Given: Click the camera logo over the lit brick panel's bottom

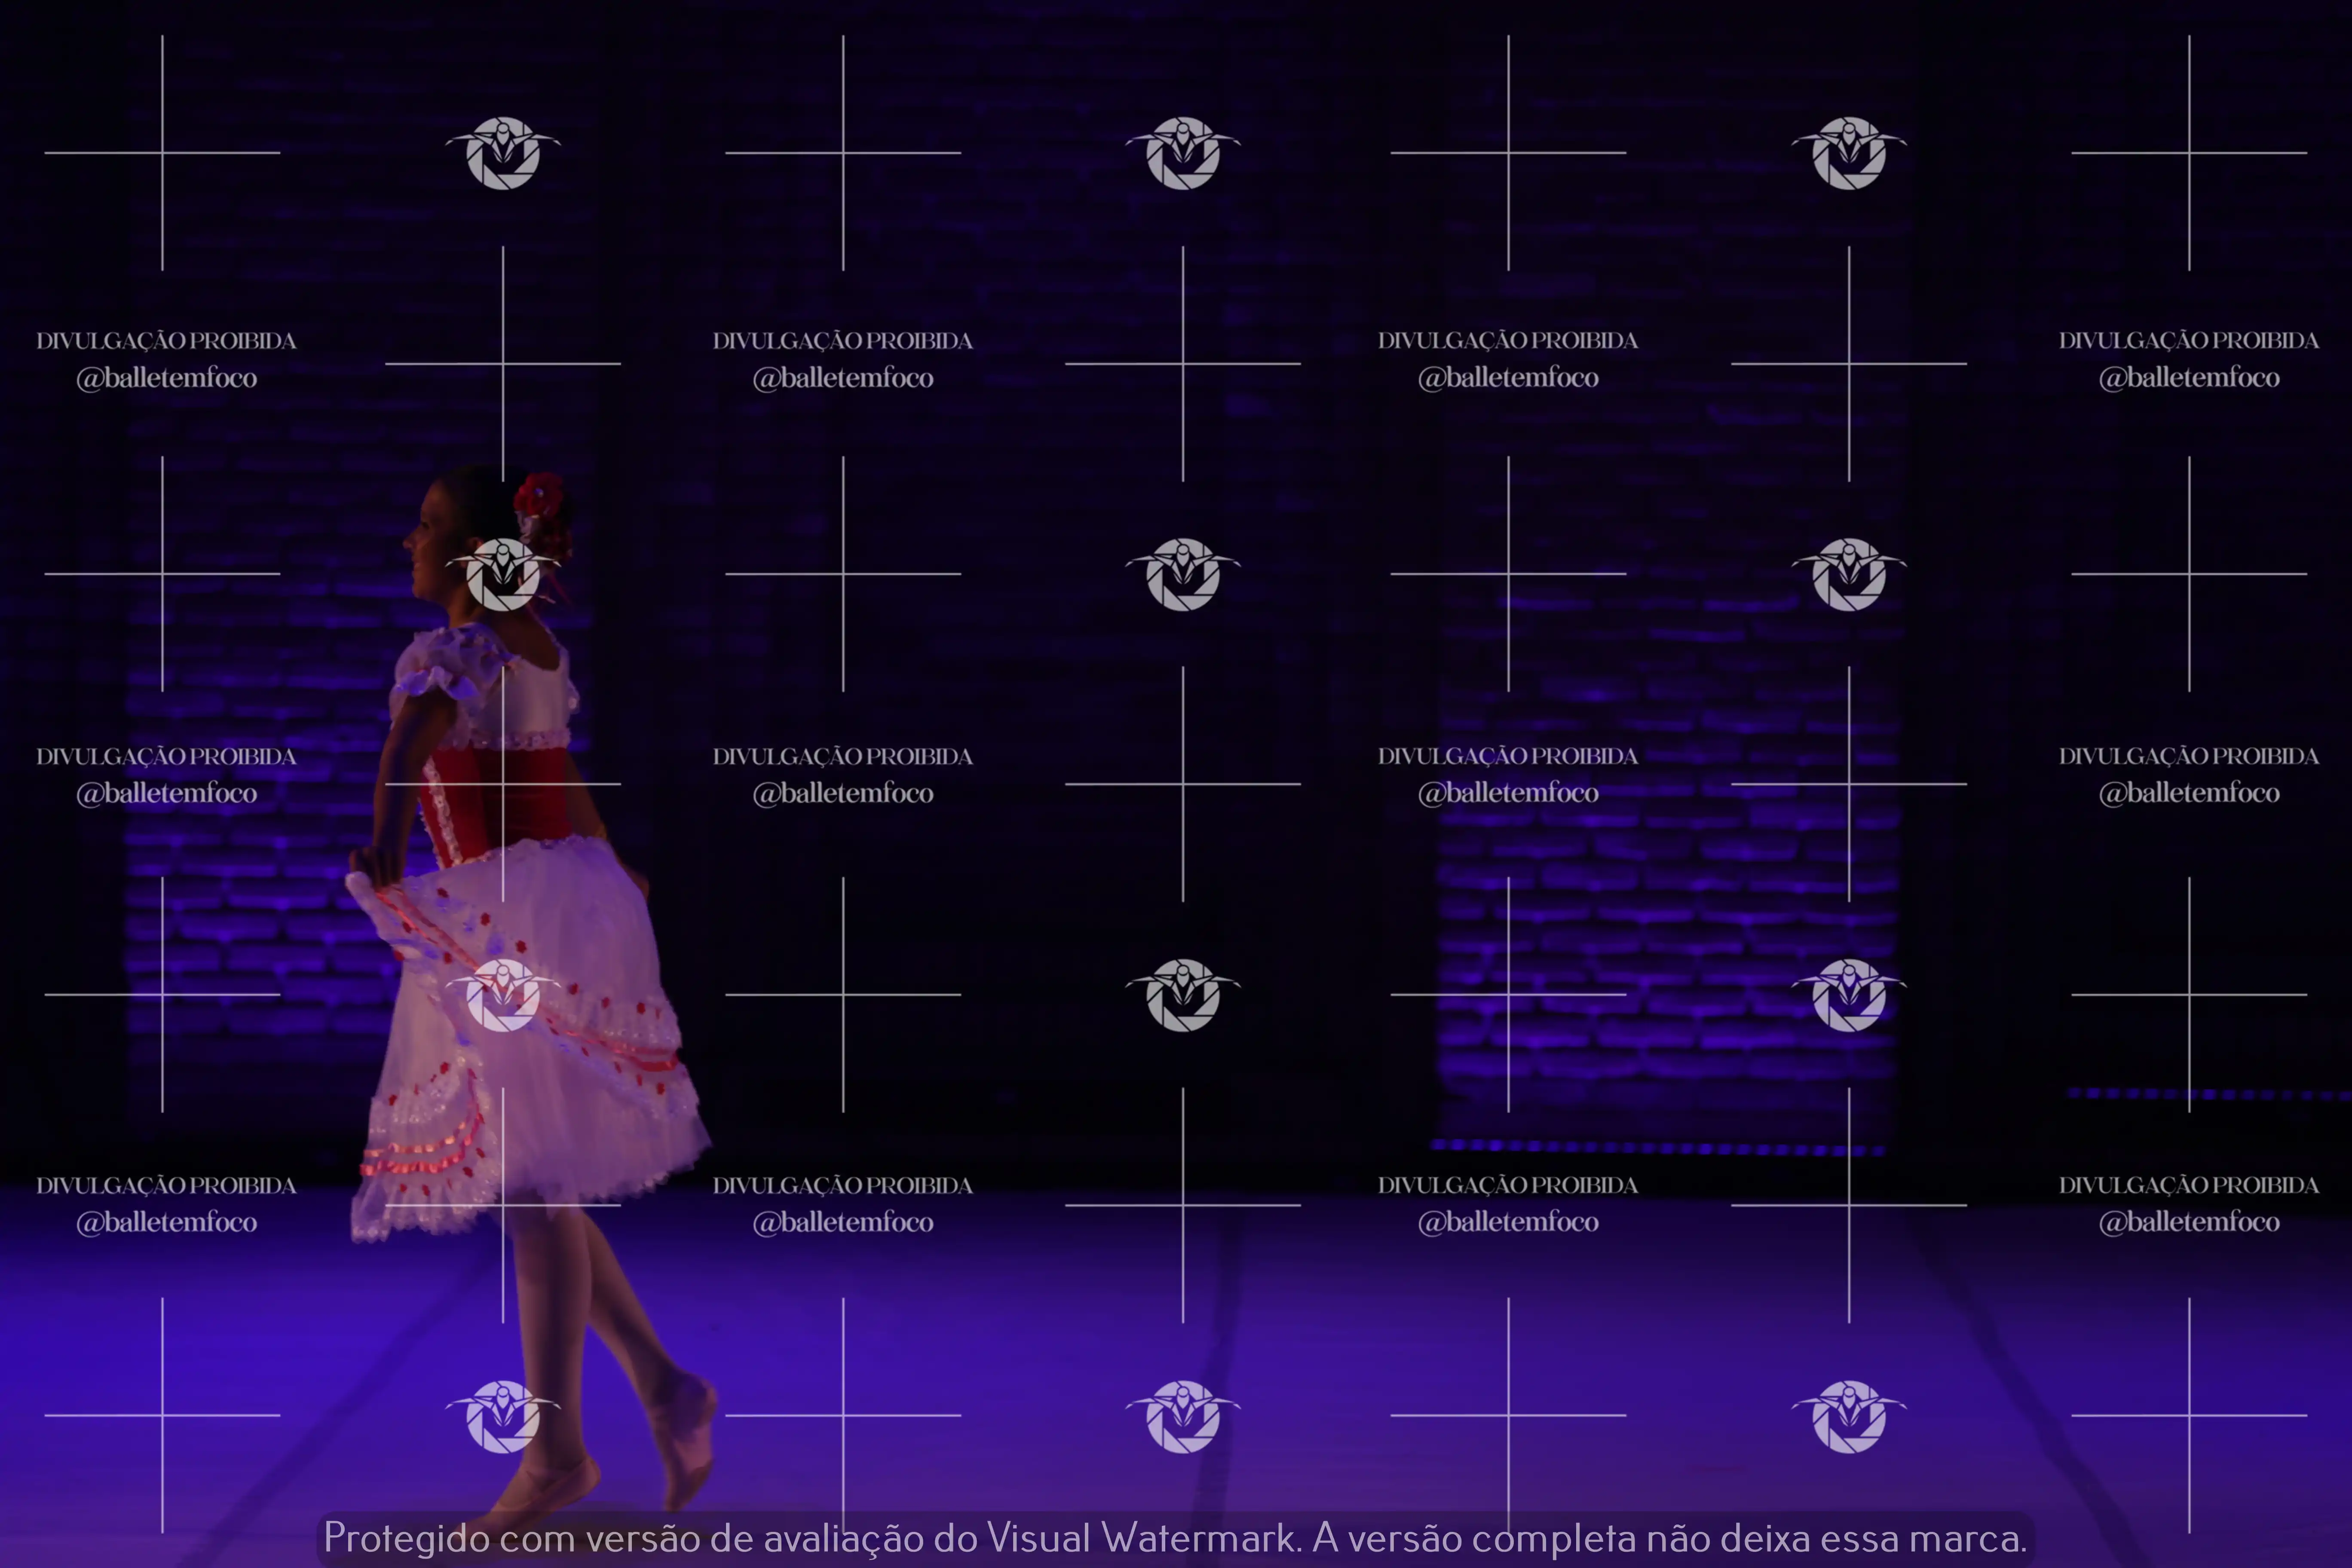Looking at the screenshot, I should click(1849, 995).
